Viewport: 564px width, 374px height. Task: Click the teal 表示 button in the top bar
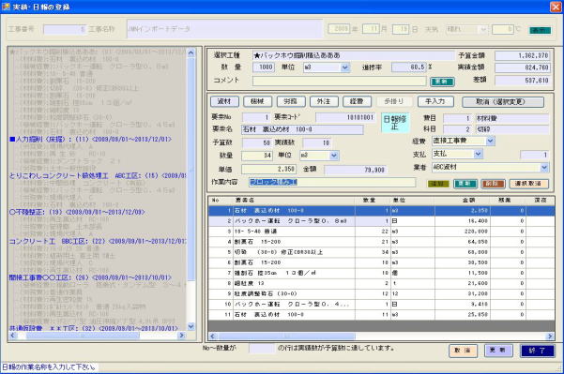(x=540, y=31)
